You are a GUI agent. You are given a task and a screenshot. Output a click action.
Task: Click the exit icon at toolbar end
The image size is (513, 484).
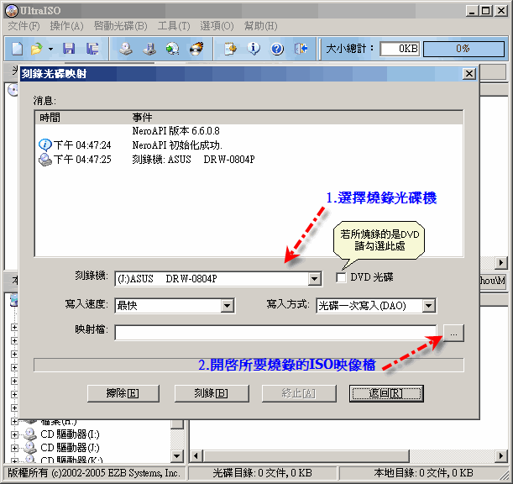tap(301, 49)
